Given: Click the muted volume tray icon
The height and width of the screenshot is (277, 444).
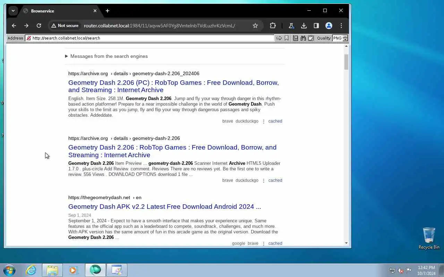Looking at the screenshot, I should (401, 270).
